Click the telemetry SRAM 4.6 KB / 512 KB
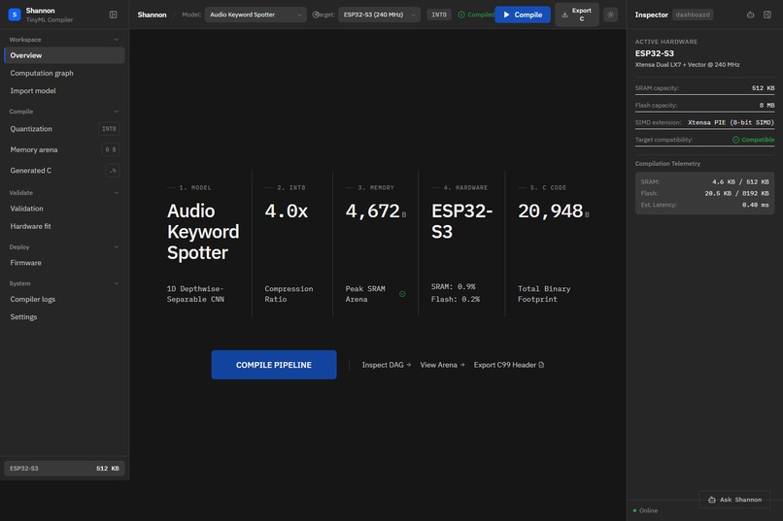Viewport: 783px width, 521px height. click(740, 182)
